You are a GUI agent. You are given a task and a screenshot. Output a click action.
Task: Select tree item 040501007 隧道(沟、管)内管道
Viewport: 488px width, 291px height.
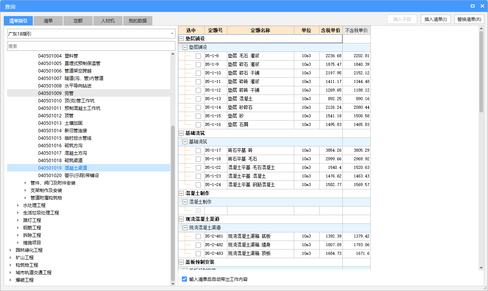click(71, 78)
